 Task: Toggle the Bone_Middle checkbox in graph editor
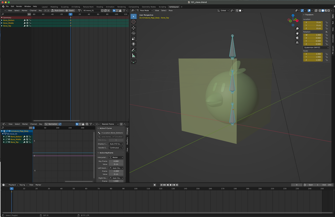pos(27,140)
